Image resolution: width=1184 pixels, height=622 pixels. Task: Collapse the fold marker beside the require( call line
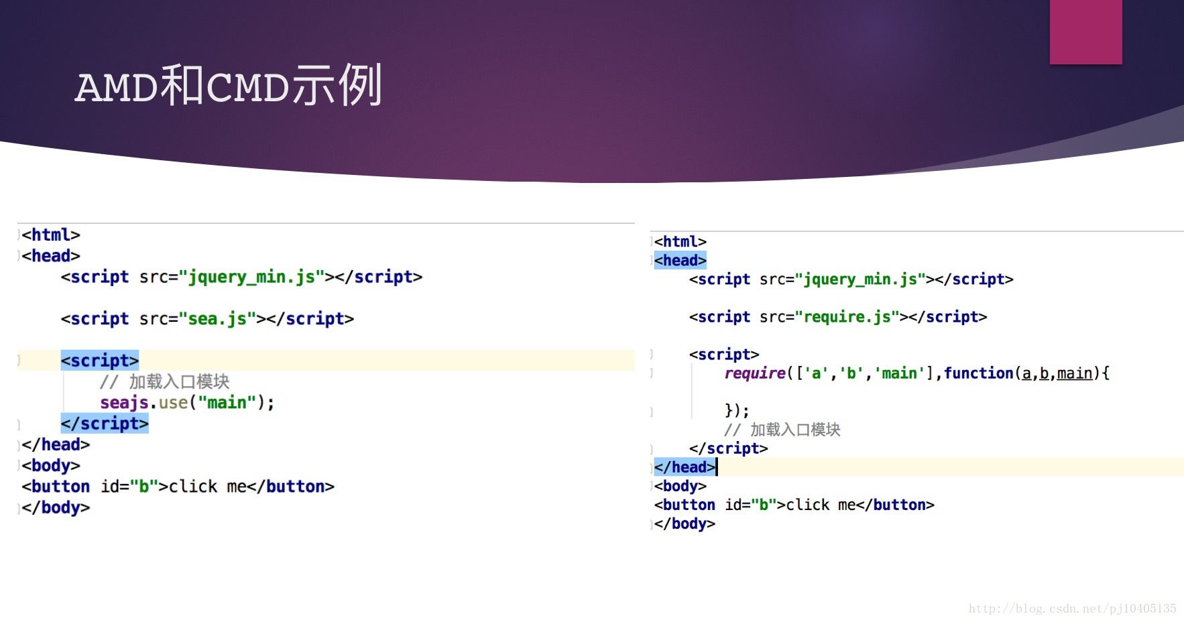pos(652,373)
